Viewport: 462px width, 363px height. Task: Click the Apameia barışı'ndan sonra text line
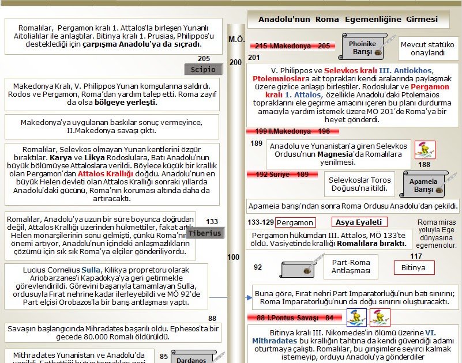click(352, 206)
